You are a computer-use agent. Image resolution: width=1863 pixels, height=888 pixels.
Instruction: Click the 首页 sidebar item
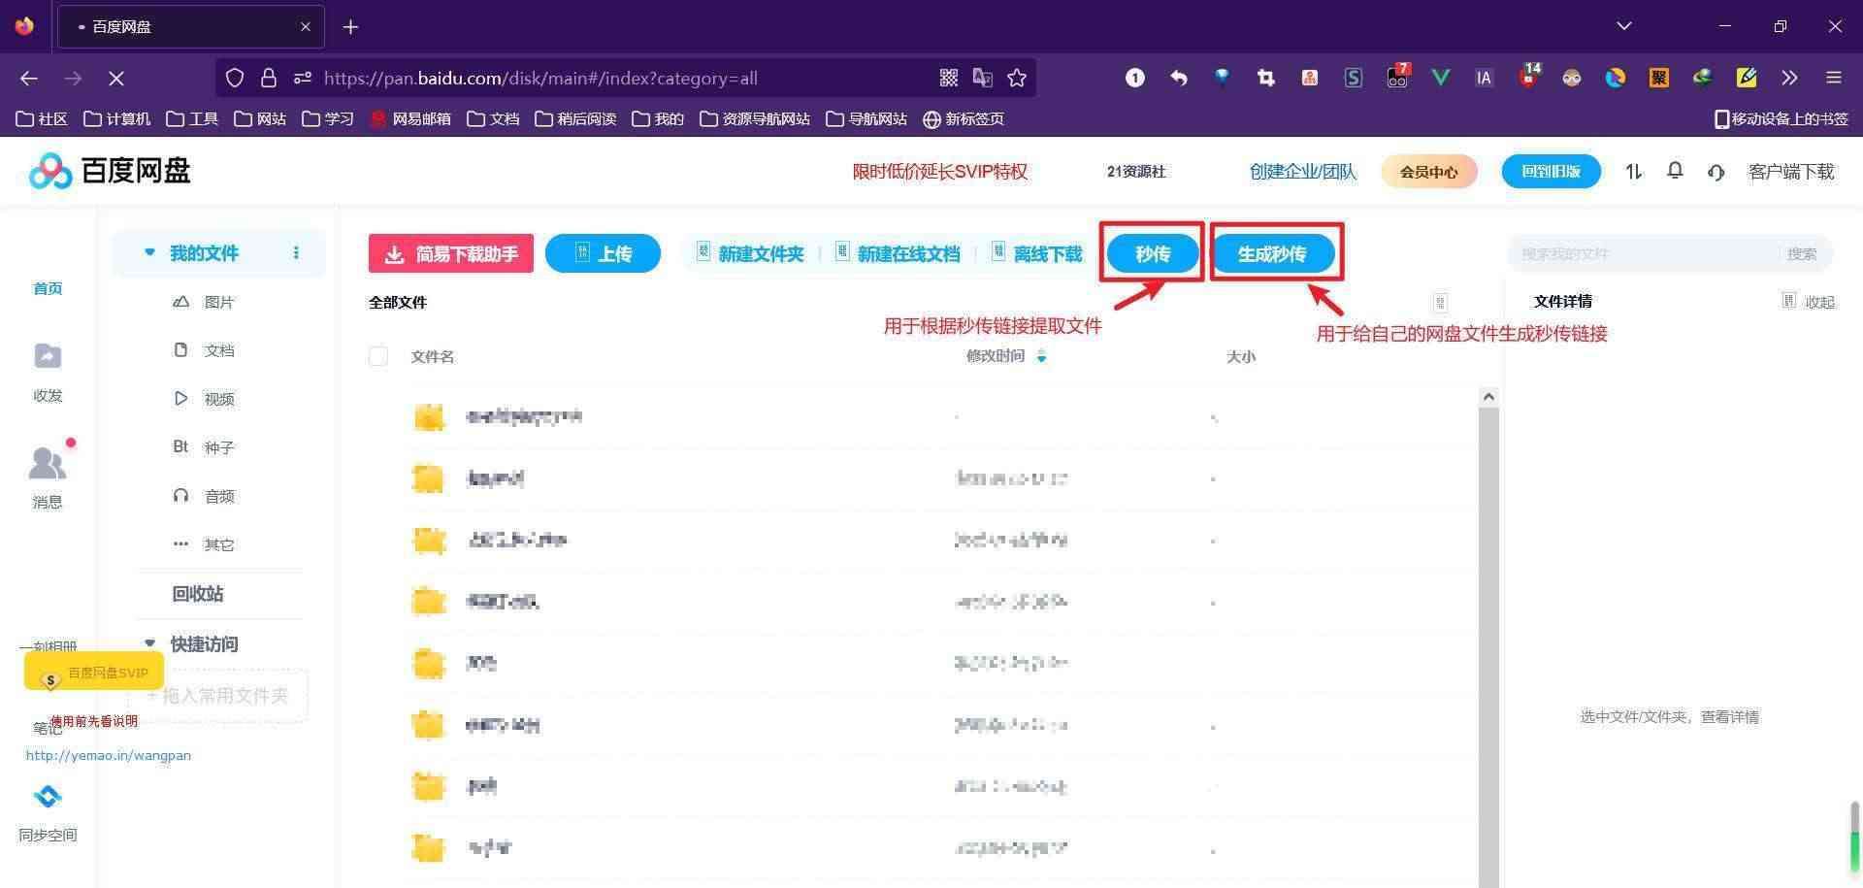tap(48, 288)
